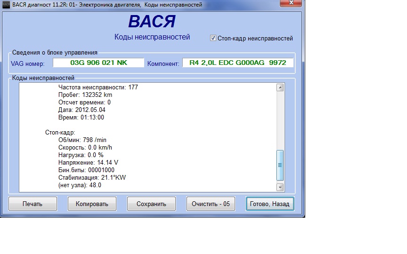
Task: Click the scrollbar up arrow in fault list
Action: pos(280,87)
